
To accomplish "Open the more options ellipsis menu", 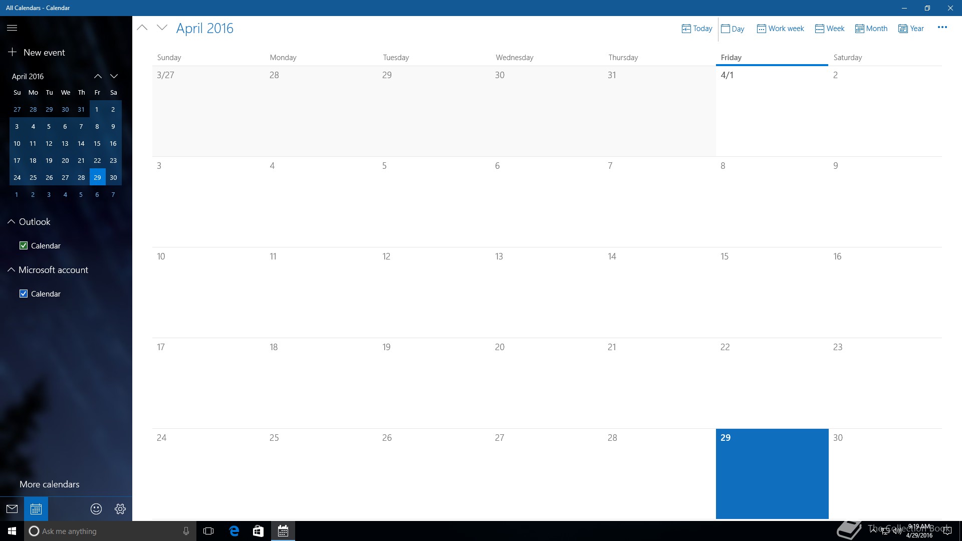I will pos(942,28).
